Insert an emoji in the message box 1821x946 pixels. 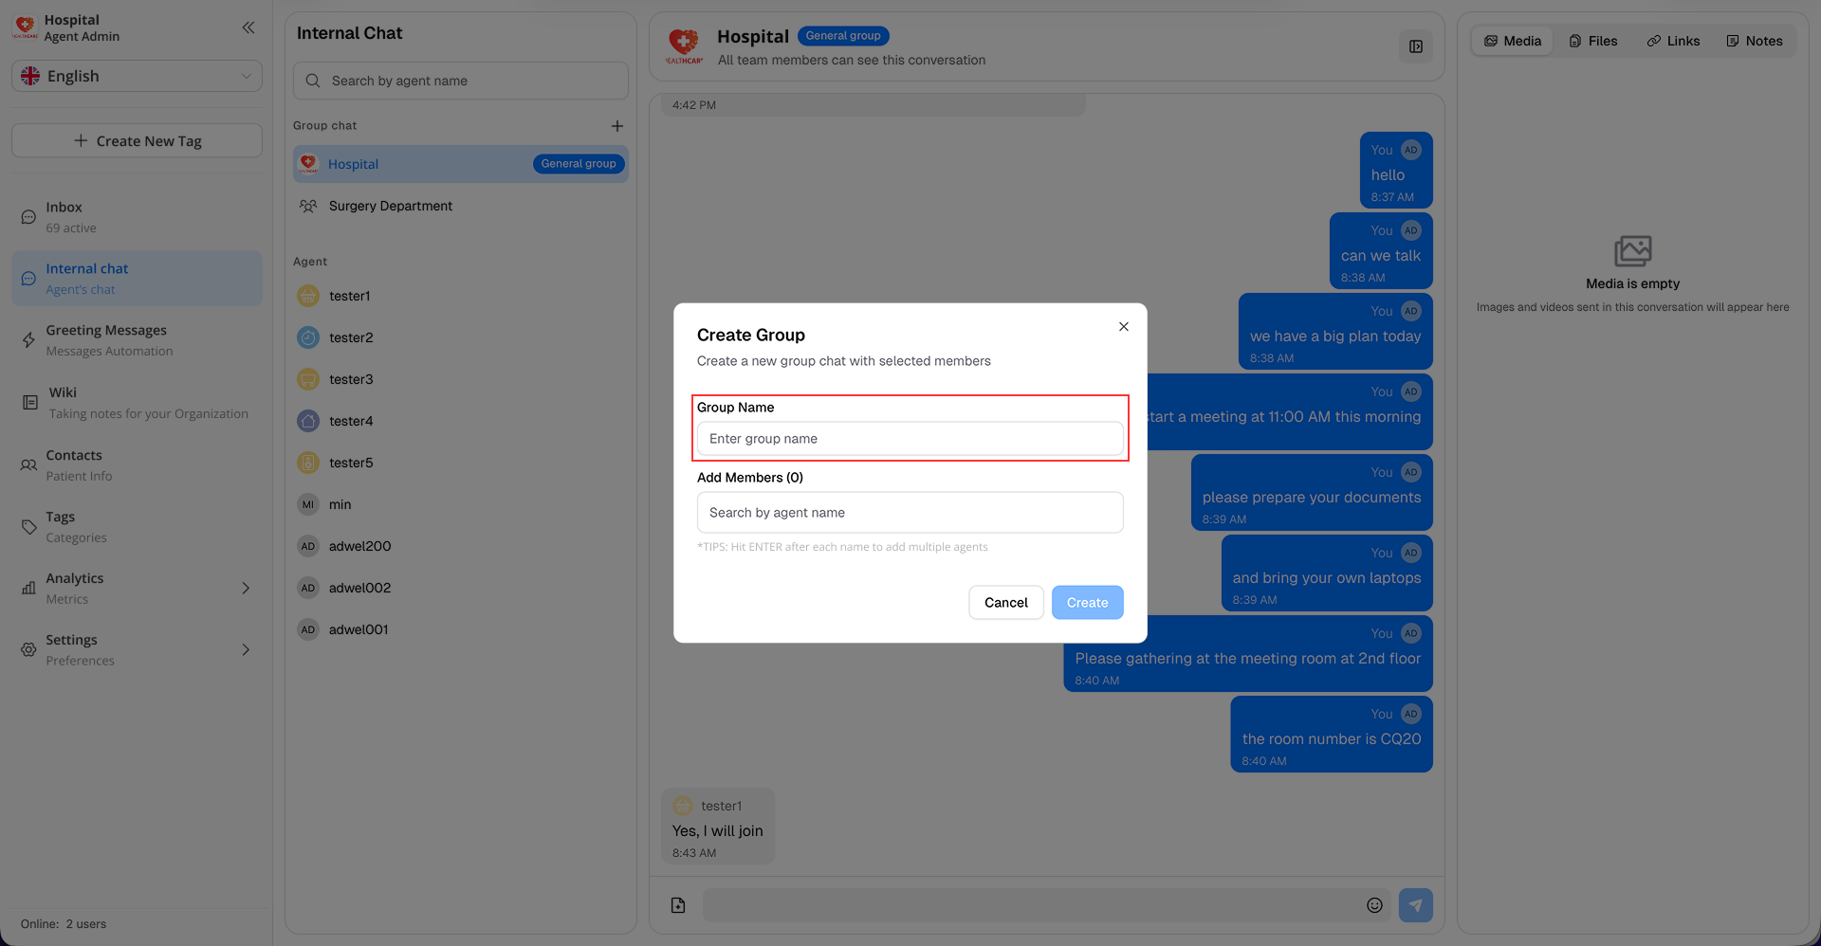coord(1373,904)
